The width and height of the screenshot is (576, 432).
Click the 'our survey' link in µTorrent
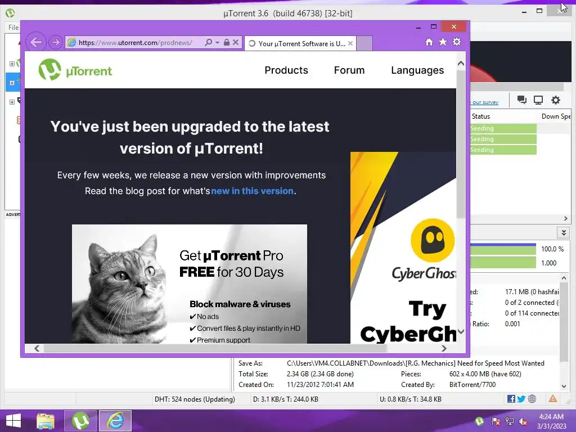tap(485, 102)
